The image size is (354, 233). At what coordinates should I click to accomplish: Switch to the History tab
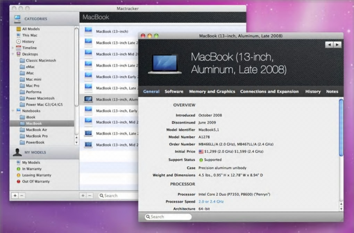[313, 91]
